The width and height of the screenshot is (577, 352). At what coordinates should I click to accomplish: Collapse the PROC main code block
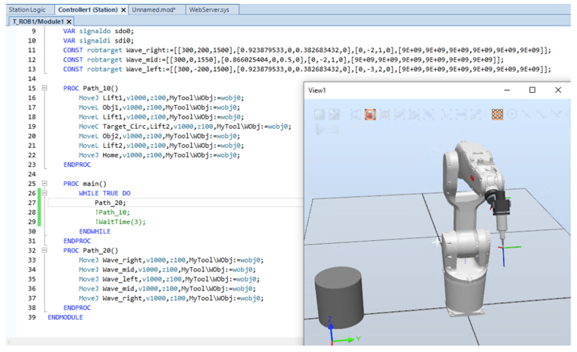tap(44, 183)
